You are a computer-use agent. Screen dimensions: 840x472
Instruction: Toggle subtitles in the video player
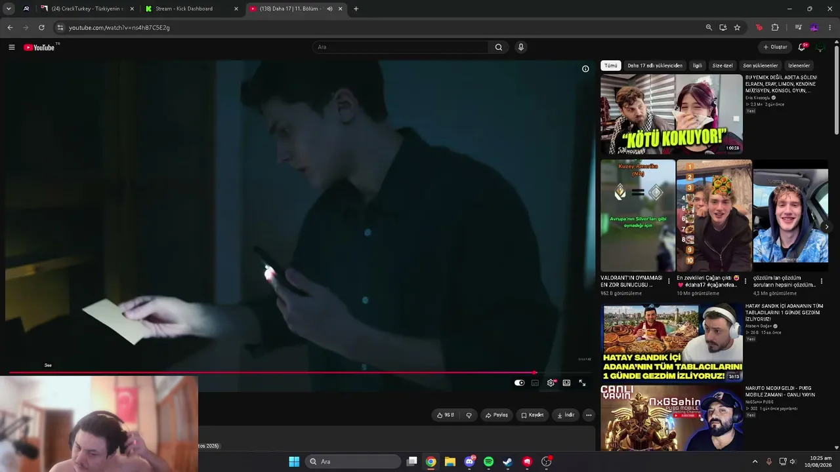tap(535, 383)
